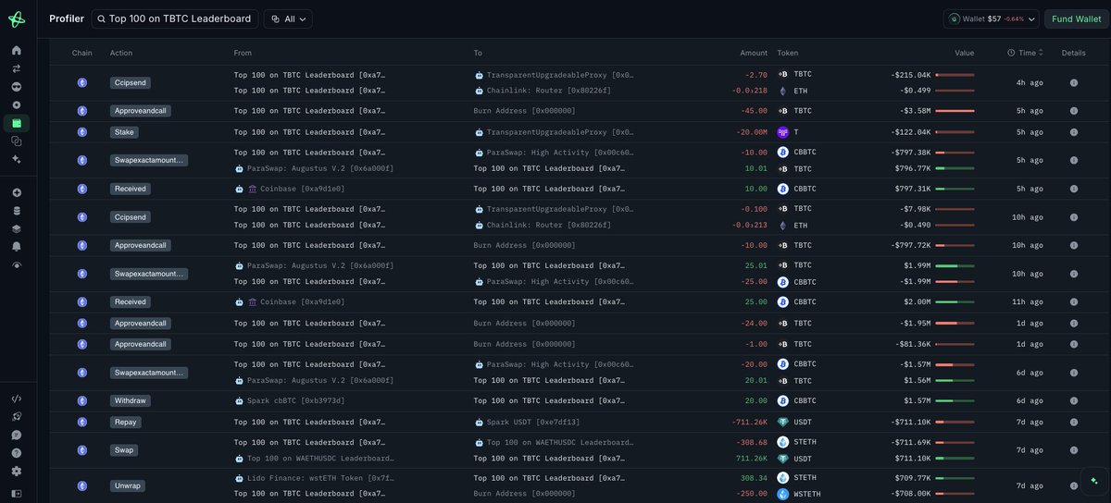The height and width of the screenshot is (503, 1111).
Task: Click the value bar beside -$122.04K
Action: click(x=955, y=132)
